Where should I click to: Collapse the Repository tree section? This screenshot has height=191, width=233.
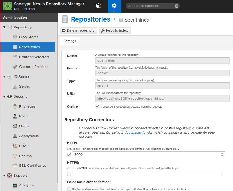4,27
